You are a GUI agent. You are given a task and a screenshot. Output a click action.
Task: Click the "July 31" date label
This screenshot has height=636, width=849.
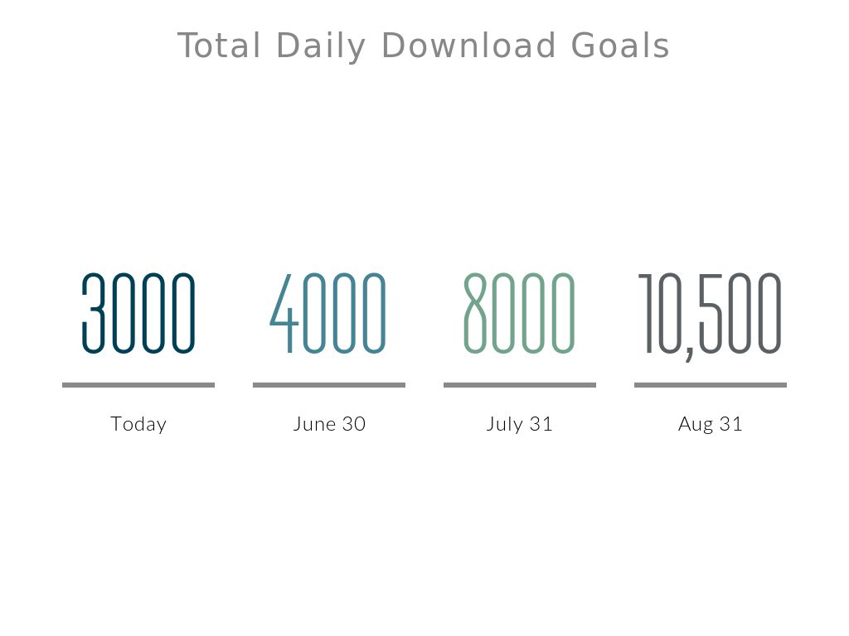[x=519, y=424]
